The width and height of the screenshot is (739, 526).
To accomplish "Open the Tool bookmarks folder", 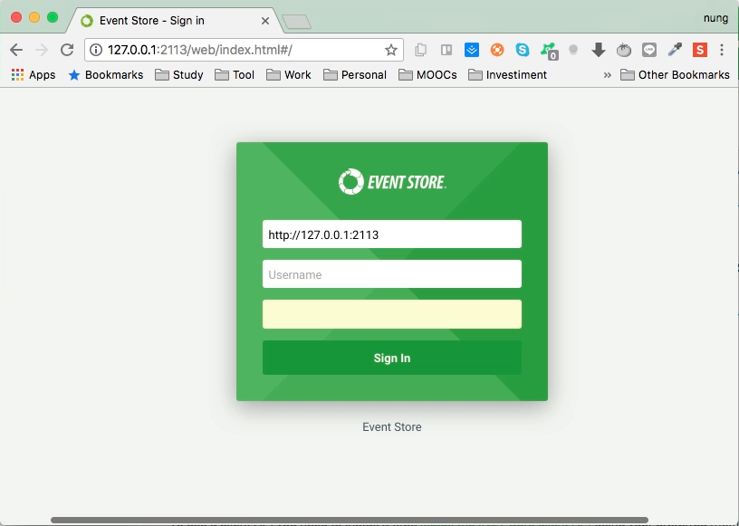I will (235, 75).
